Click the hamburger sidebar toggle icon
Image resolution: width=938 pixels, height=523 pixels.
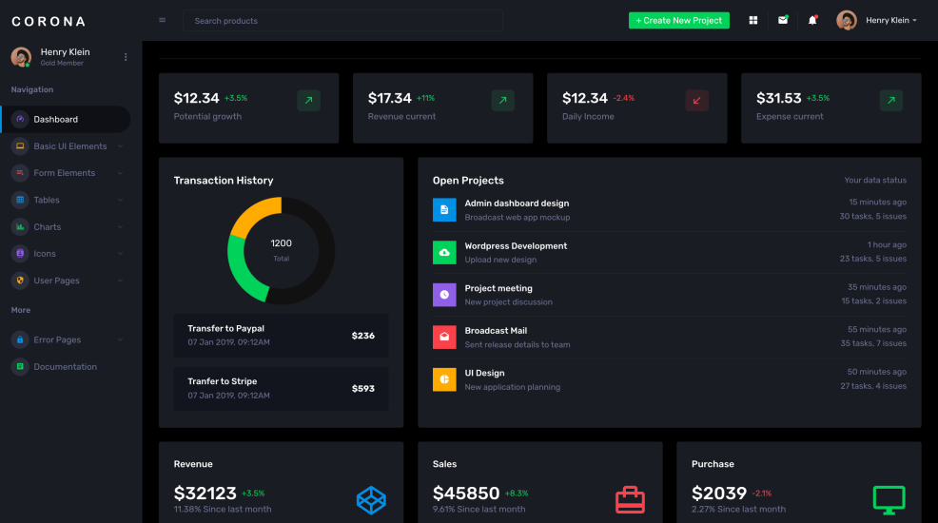click(162, 20)
